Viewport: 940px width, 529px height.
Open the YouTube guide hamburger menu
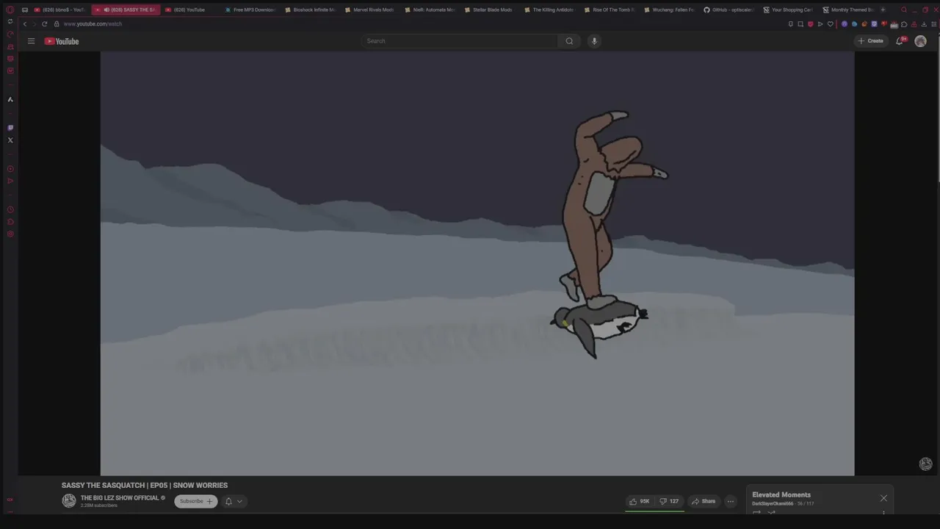pyautogui.click(x=31, y=41)
